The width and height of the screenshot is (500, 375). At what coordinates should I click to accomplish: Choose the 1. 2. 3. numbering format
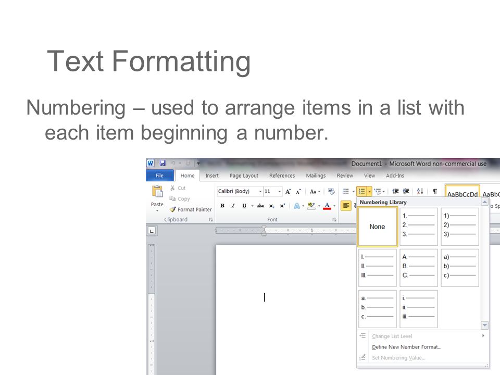[419, 227]
